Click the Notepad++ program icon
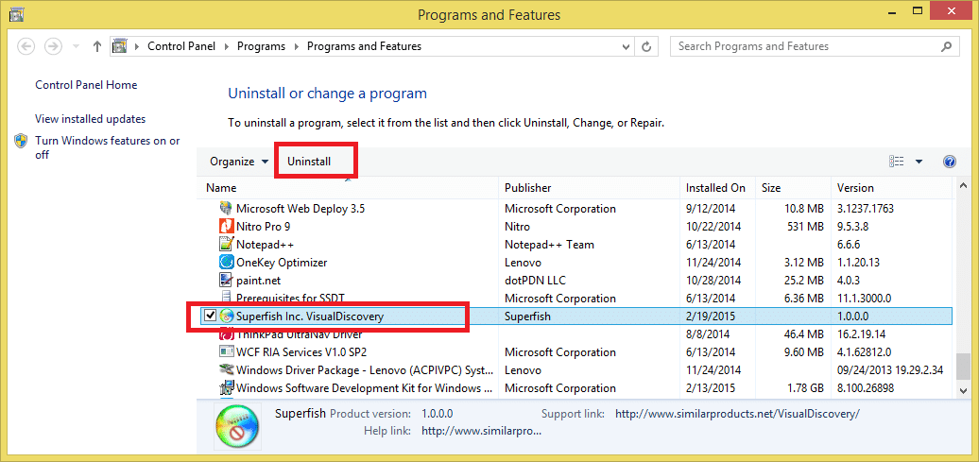979x462 pixels. coord(226,244)
